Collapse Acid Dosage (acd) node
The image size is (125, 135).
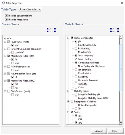5,67
